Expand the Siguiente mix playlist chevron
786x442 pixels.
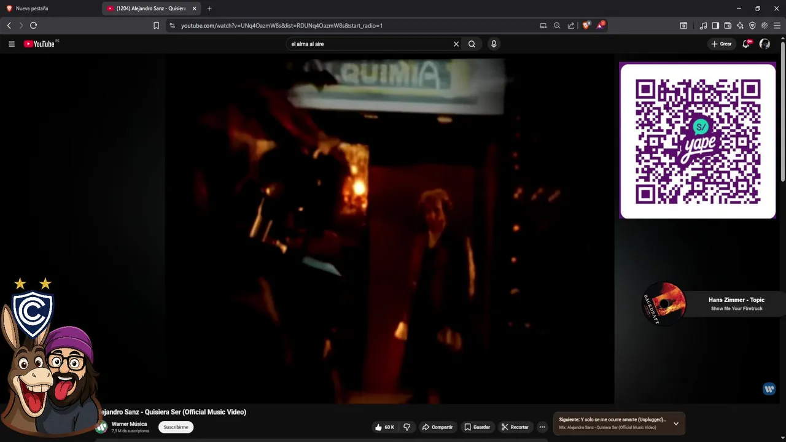click(676, 424)
